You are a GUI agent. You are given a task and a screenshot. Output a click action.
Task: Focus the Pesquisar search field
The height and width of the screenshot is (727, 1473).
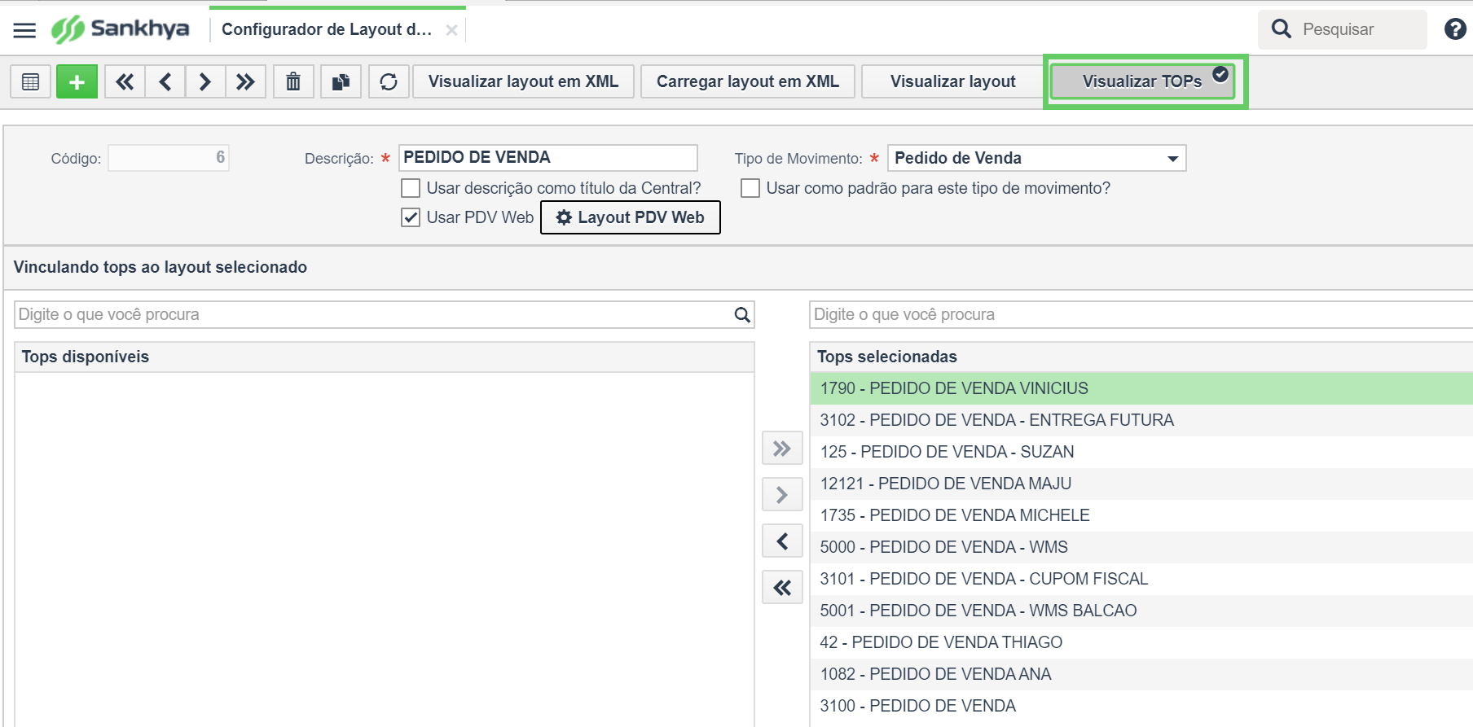click(1343, 29)
